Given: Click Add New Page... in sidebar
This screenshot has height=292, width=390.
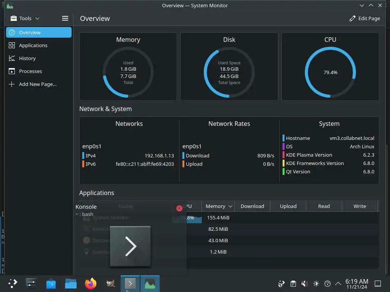Looking at the screenshot, I should pyautogui.click(x=39, y=84).
